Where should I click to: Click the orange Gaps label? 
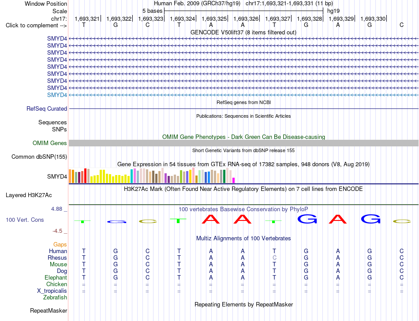(x=60, y=244)
